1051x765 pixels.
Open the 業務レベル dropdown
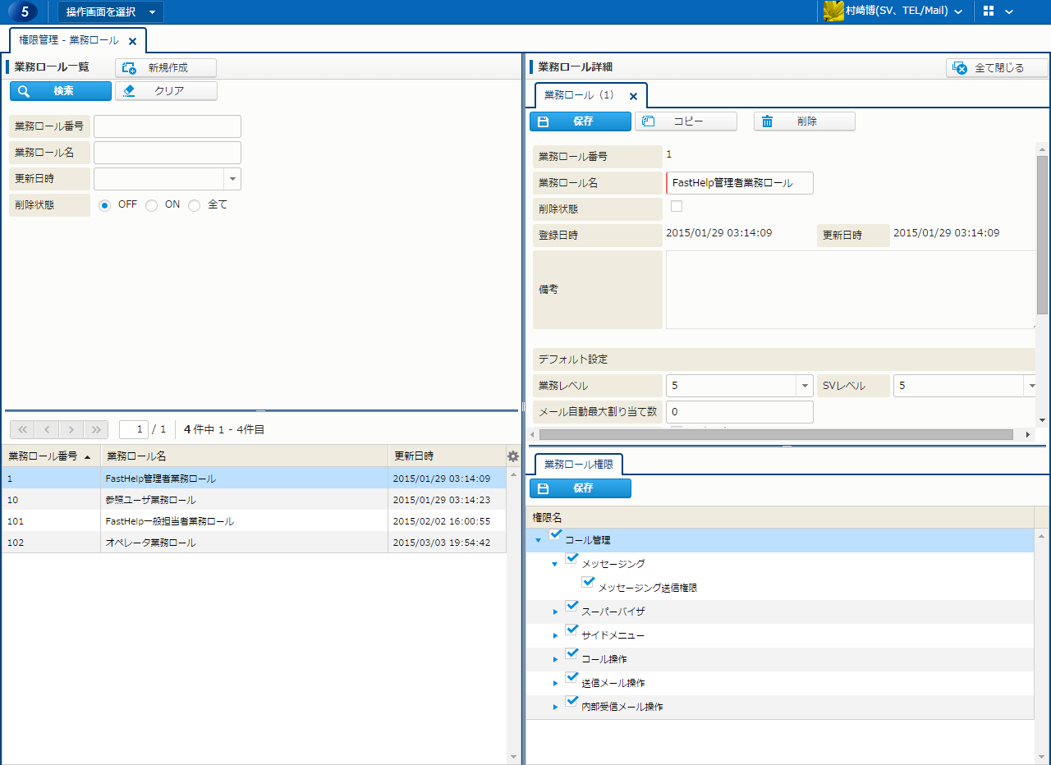[804, 386]
